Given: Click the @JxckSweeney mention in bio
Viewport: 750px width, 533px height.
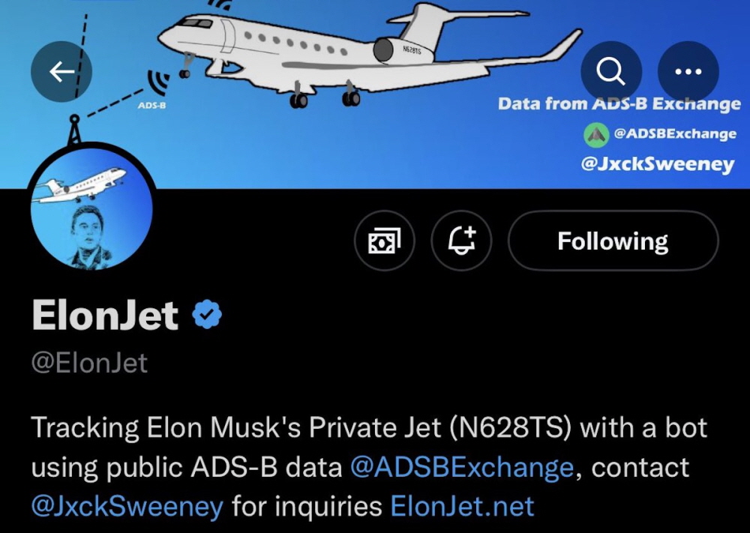Looking at the screenshot, I should (x=127, y=507).
